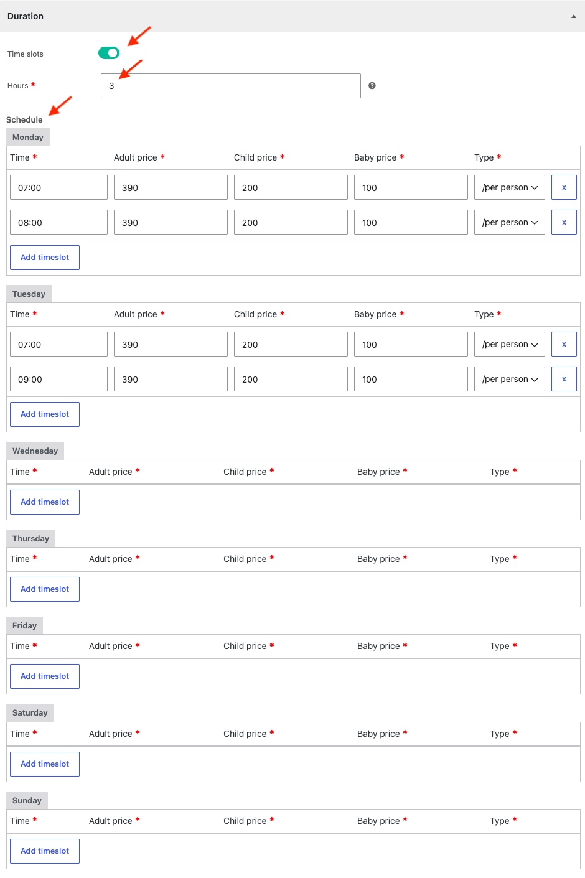Image resolution: width=585 pixels, height=878 pixels.
Task: Toggle the Time slots switch
Action: [x=109, y=53]
